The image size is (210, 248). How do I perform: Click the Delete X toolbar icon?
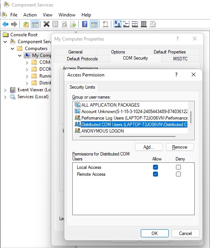pos(47,24)
